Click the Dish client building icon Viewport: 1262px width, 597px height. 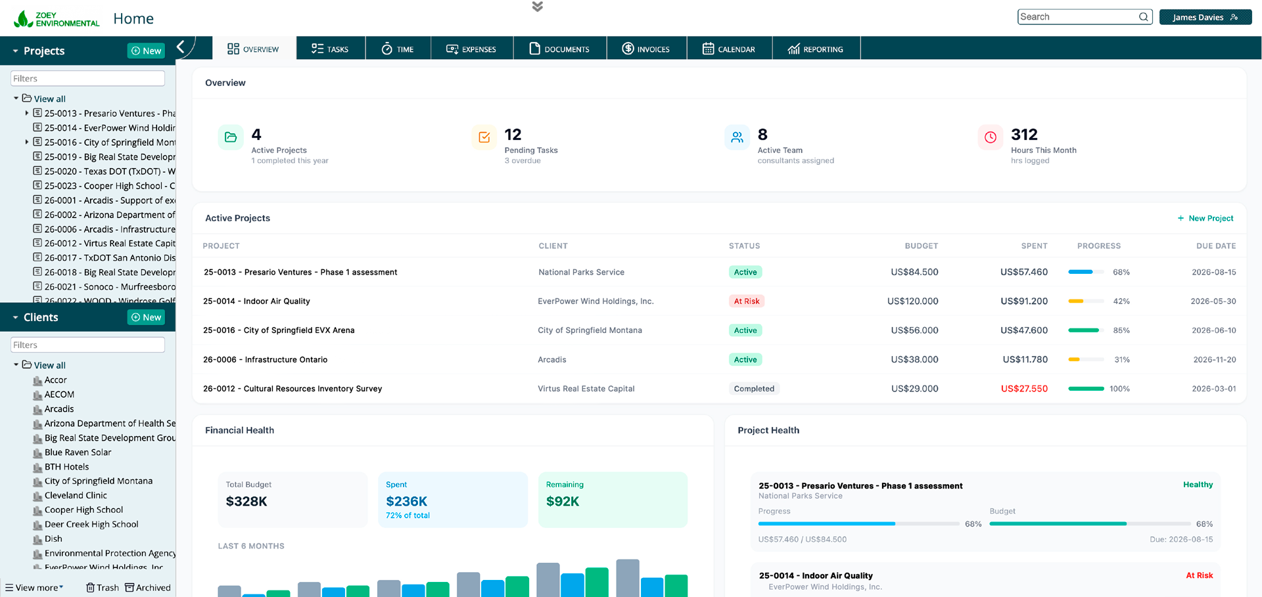click(37, 539)
